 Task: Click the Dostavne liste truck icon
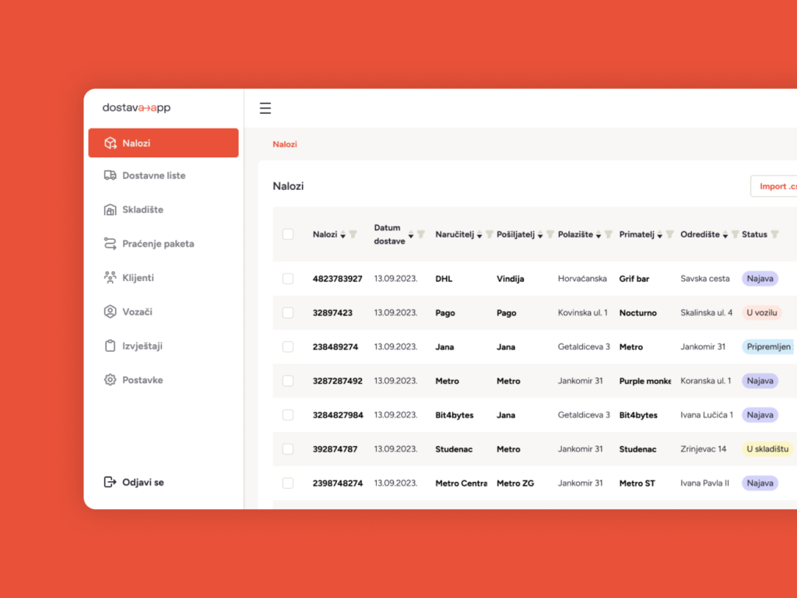pos(111,175)
